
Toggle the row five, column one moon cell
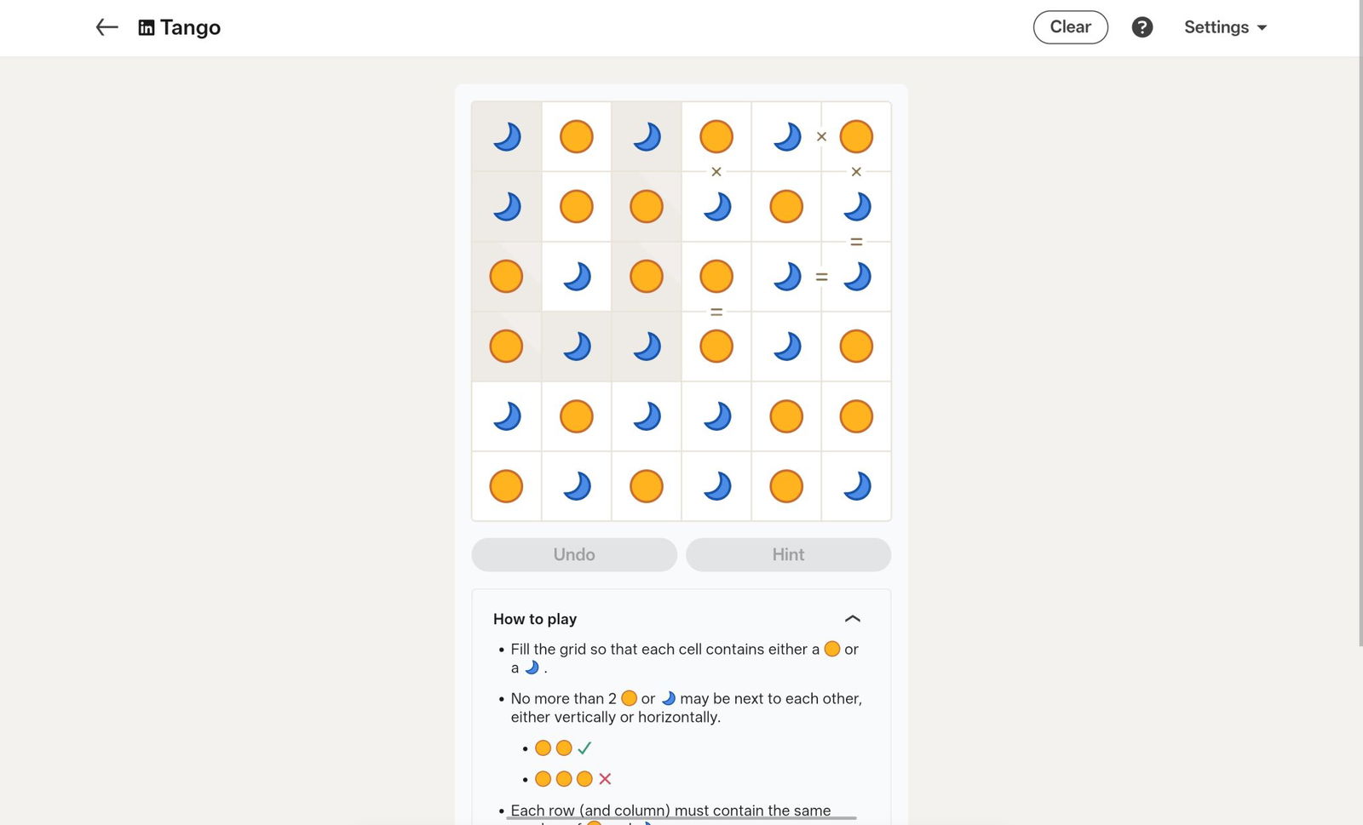507,416
